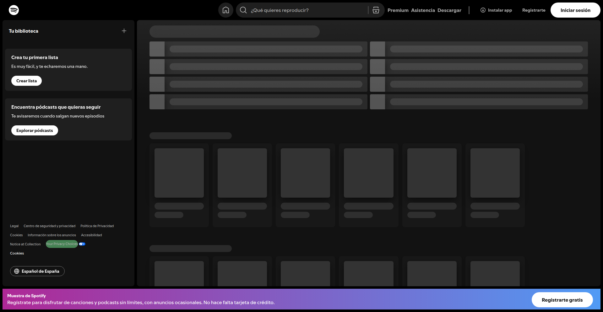The width and height of the screenshot is (603, 312).
Task: Click the Spotify logo icon
Action: (14, 10)
